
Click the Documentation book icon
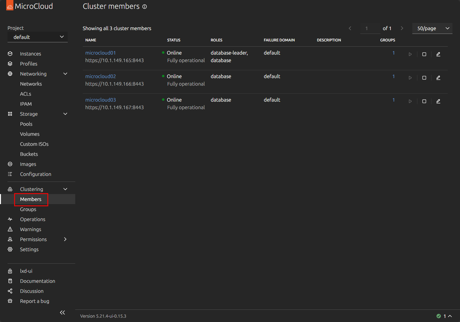tap(10, 281)
